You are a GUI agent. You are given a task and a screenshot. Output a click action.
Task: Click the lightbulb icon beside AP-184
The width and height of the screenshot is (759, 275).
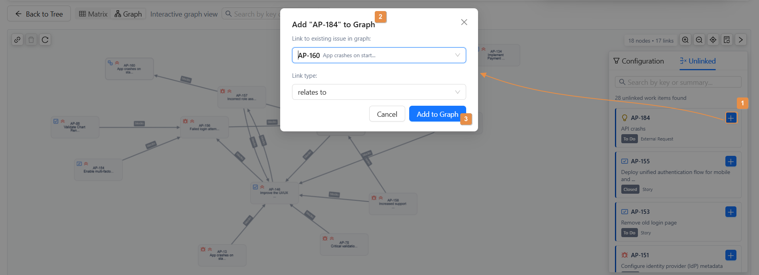[625, 118]
